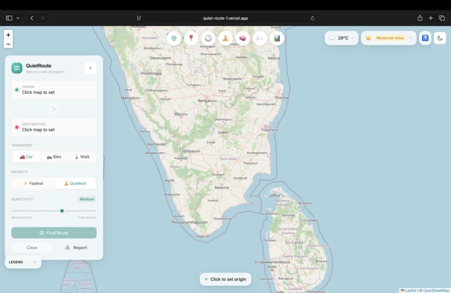
Task: Open the Report button
Action: [x=76, y=248]
